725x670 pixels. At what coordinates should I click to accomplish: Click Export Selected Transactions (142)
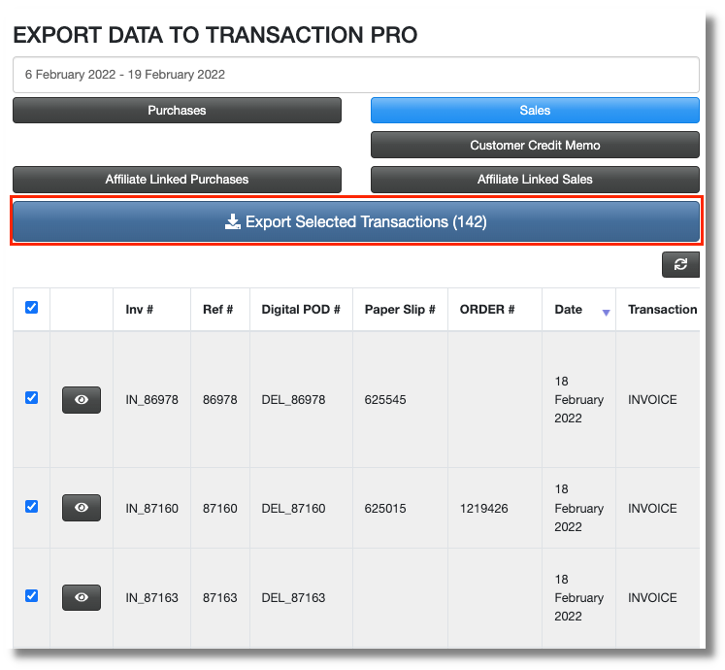(x=356, y=221)
